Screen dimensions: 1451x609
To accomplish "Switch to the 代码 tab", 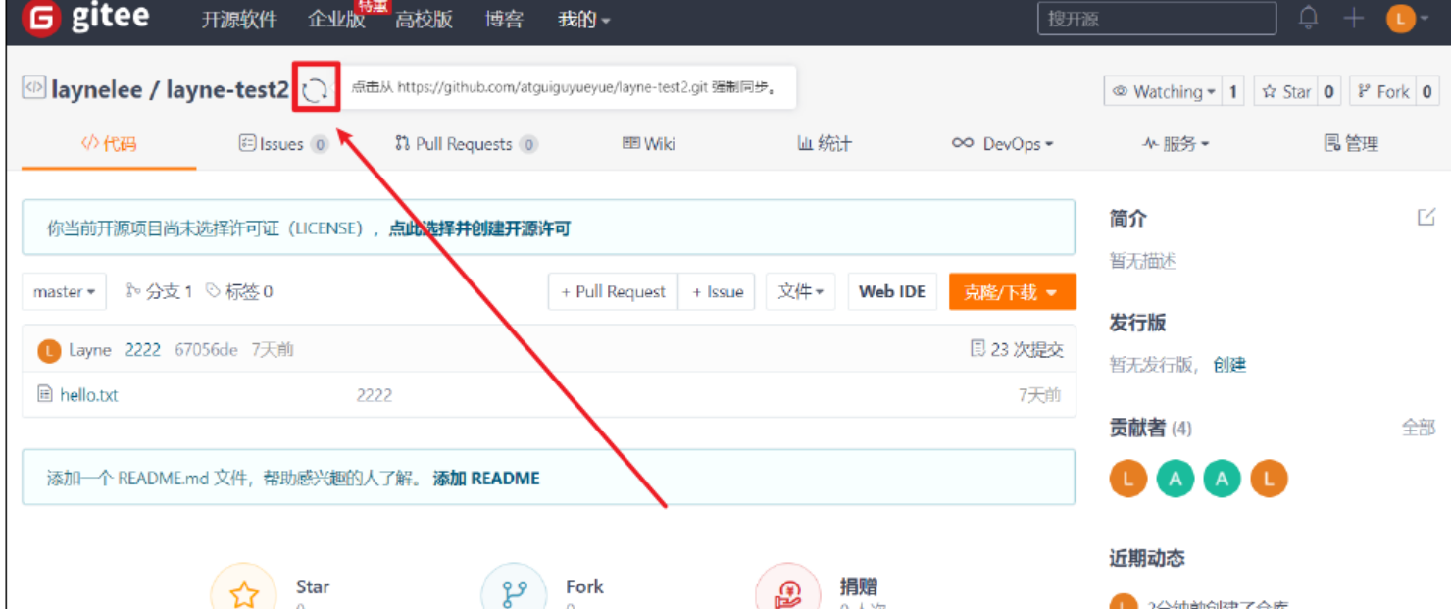I will point(109,144).
